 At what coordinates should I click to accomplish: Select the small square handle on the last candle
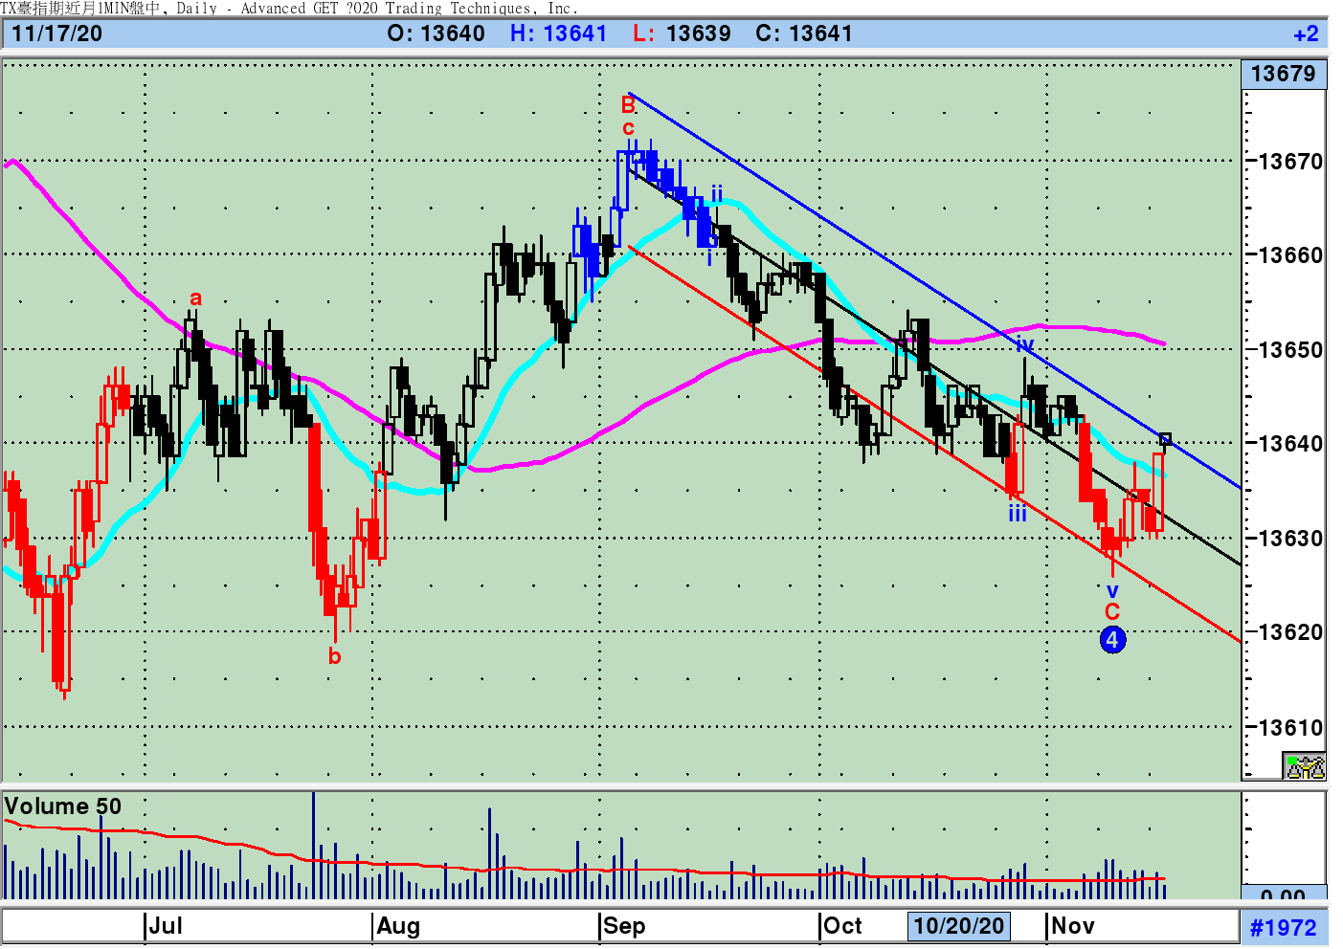click(1165, 439)
